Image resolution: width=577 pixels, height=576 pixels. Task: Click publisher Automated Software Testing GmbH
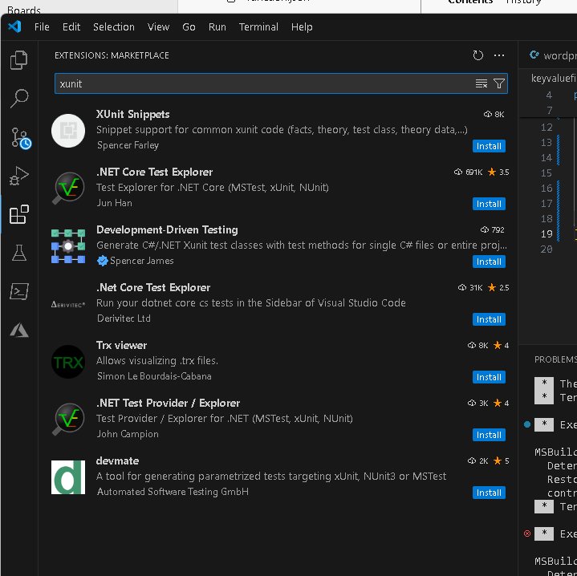(x=173, y=492)
